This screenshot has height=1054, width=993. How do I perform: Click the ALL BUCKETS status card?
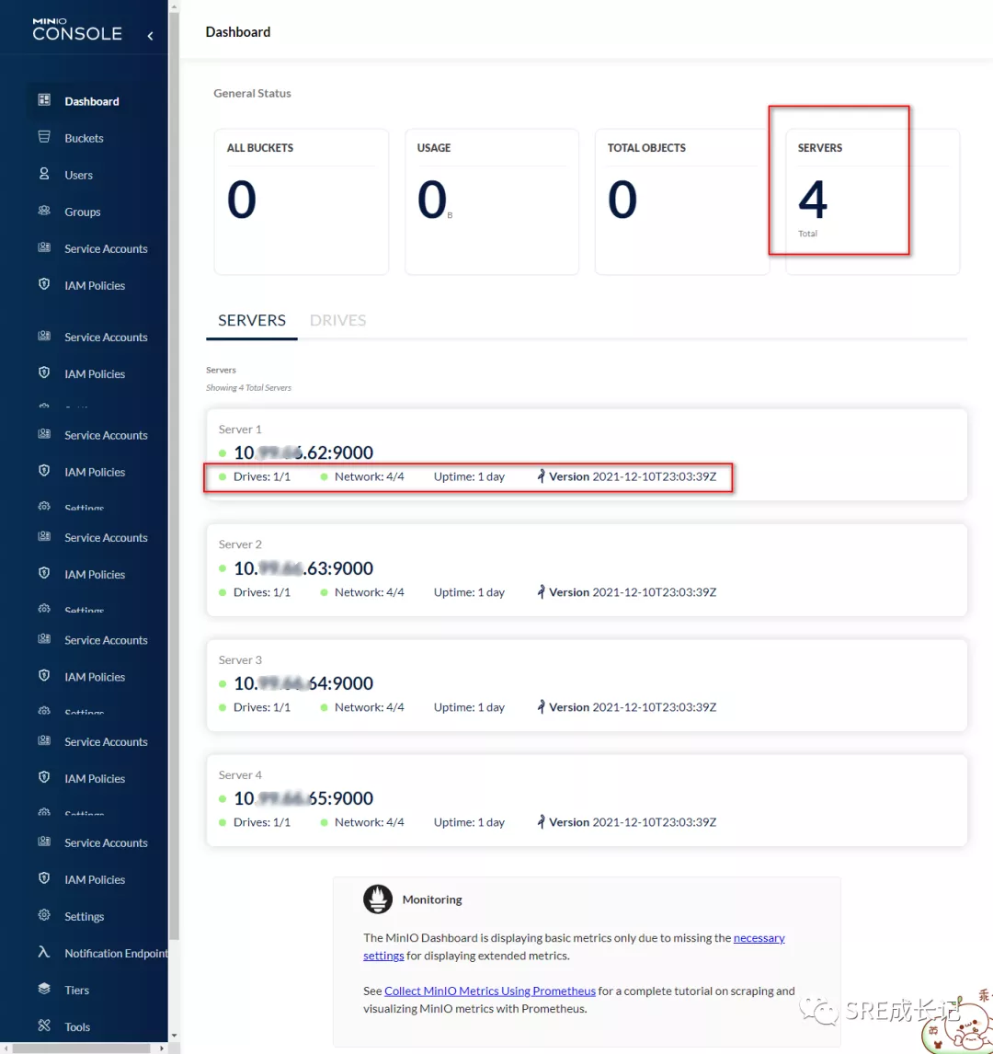tap(302, 201)
